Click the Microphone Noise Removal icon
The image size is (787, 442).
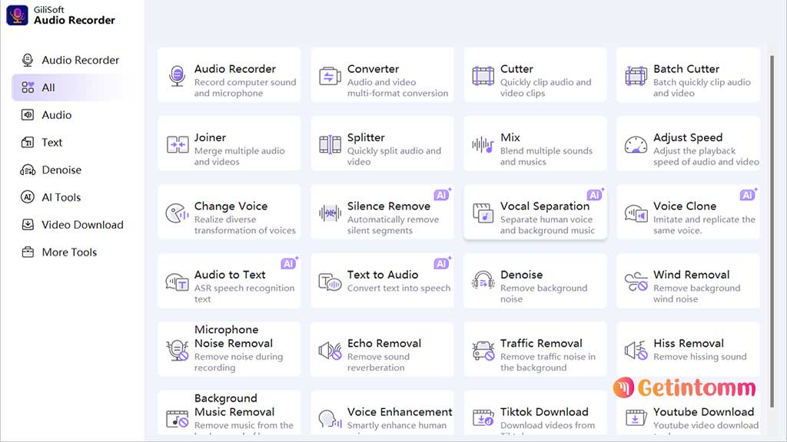pos(178,350)
